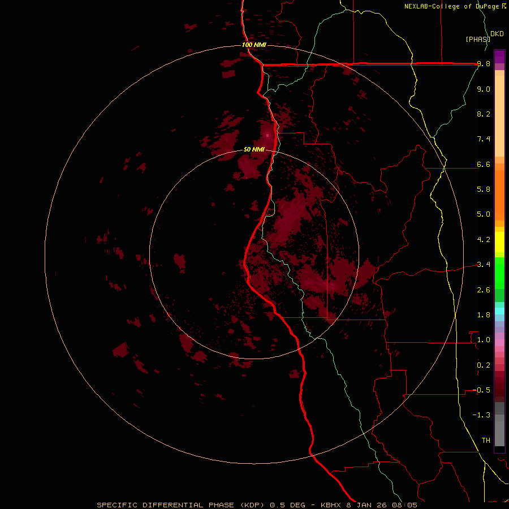509x509 pixels.
Task: Select the 2.6 legend value
Action: pyautogui.click(x=484, y=290)
